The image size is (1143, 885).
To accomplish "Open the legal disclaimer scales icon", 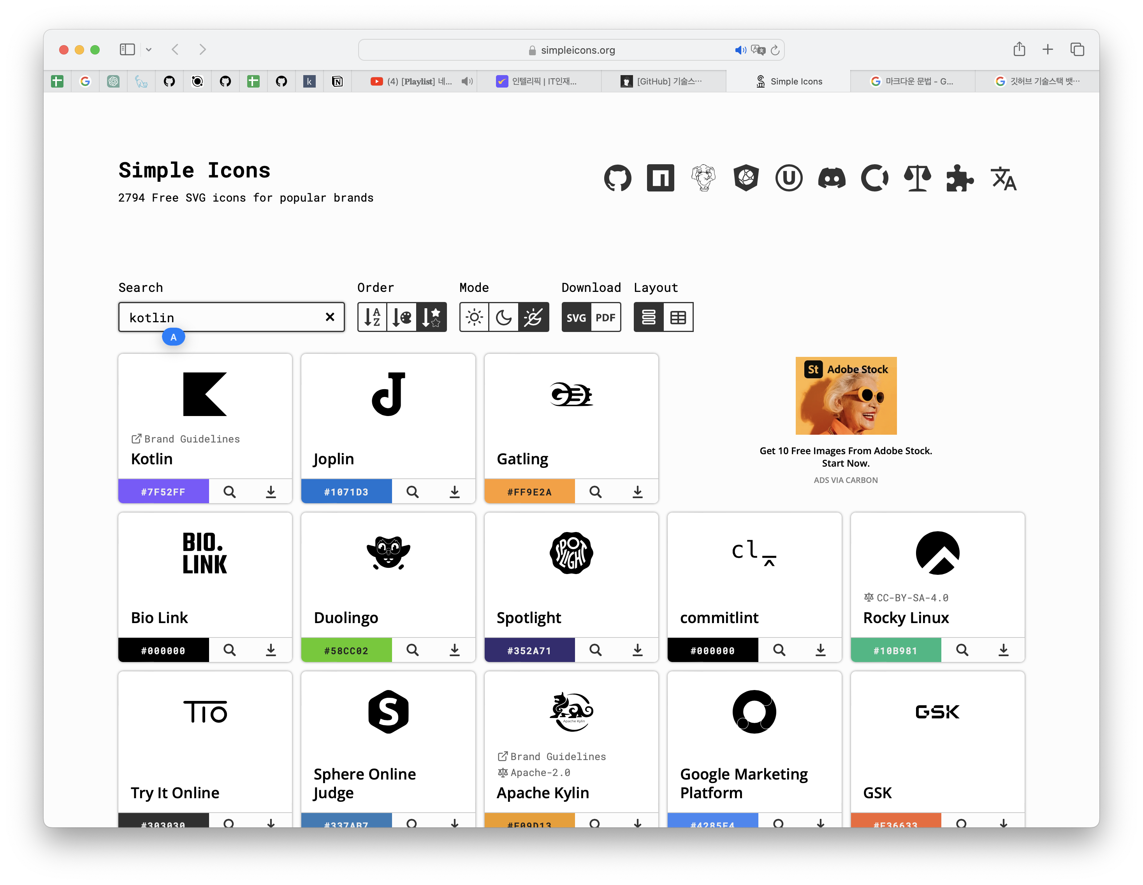I will (x=918, y=178).
